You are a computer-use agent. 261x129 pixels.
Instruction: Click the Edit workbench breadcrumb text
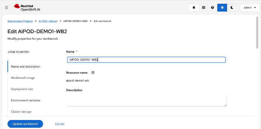click(103, 21)
